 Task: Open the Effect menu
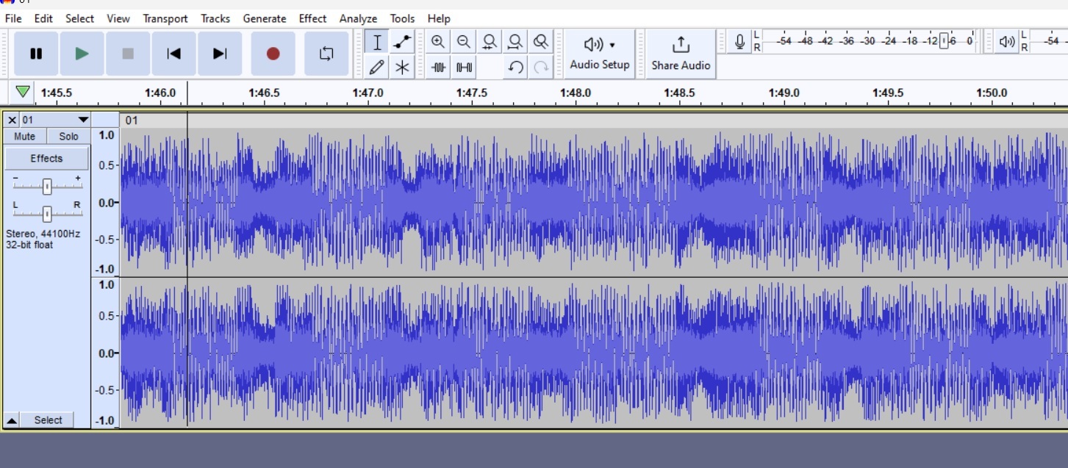click(312, 18)
